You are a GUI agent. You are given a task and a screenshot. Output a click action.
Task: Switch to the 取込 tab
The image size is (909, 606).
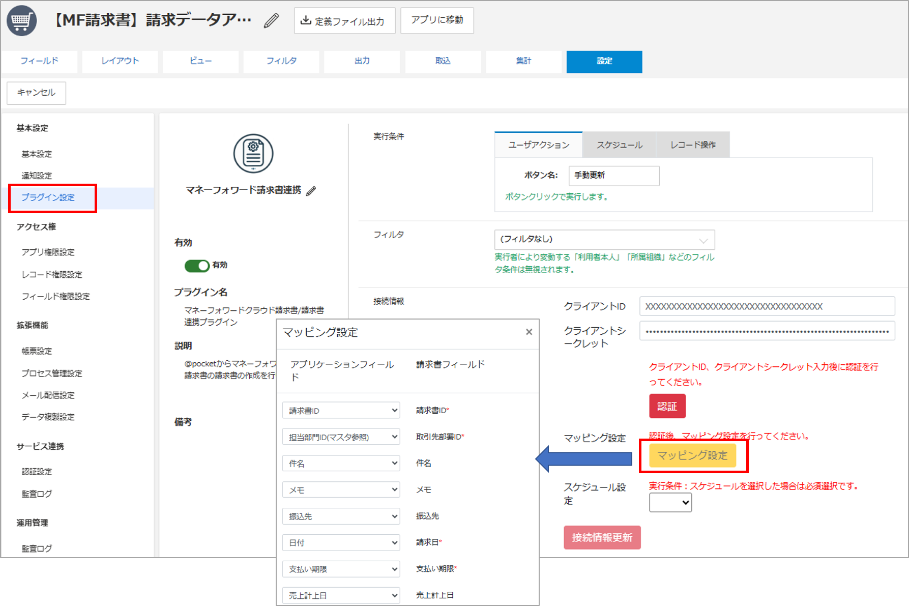coord(443,62)
